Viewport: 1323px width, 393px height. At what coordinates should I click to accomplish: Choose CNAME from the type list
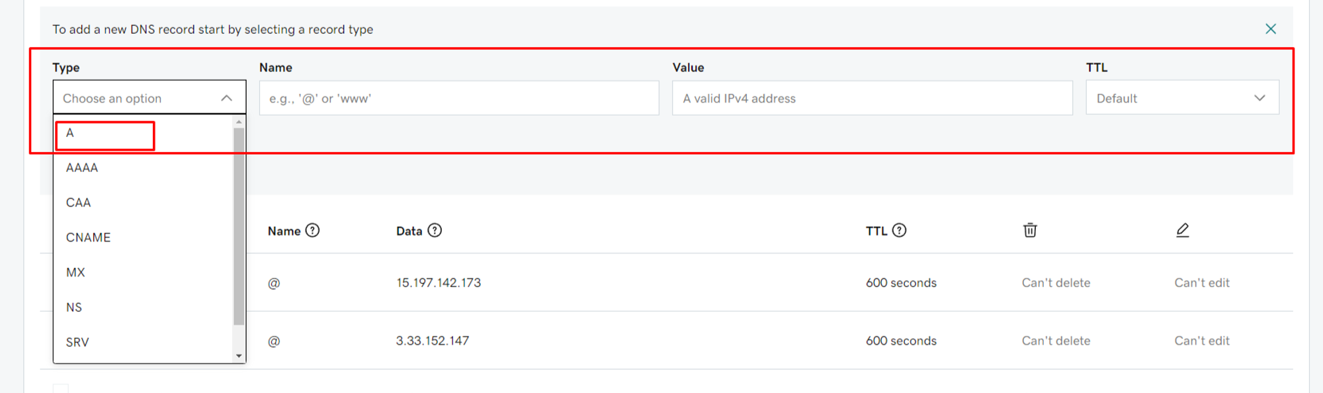144,238
